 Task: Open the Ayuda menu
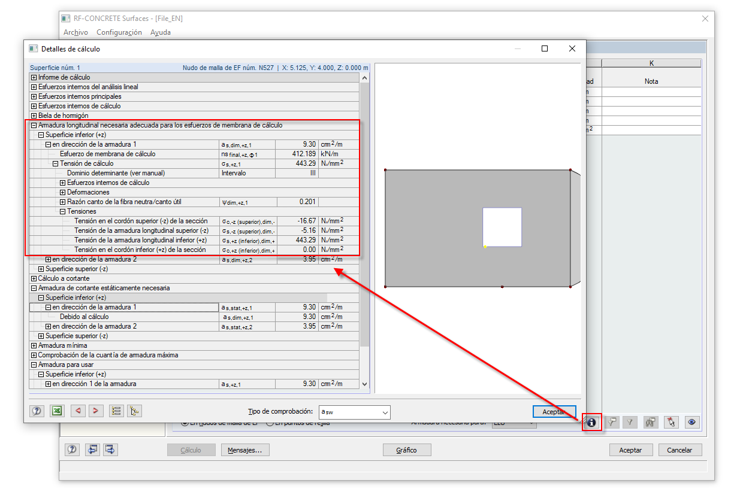(161, 32)
